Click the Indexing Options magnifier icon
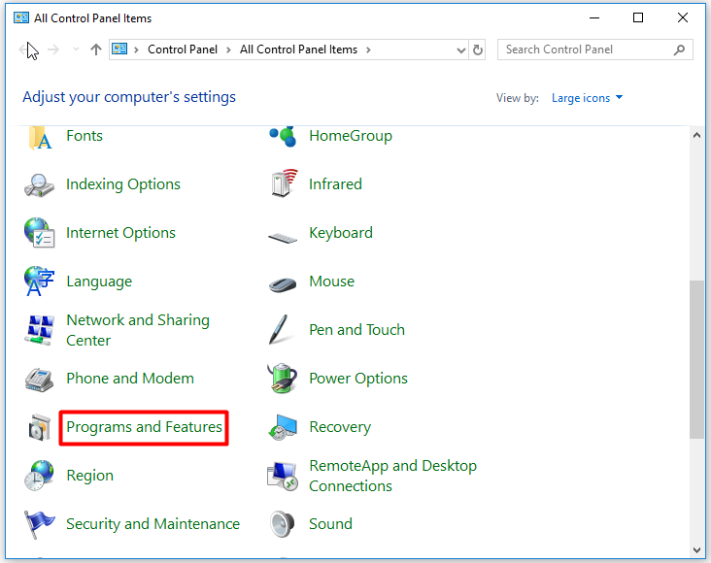Image resolution: width=711 pixels, height=563 pixels. [x=39, y=185]
